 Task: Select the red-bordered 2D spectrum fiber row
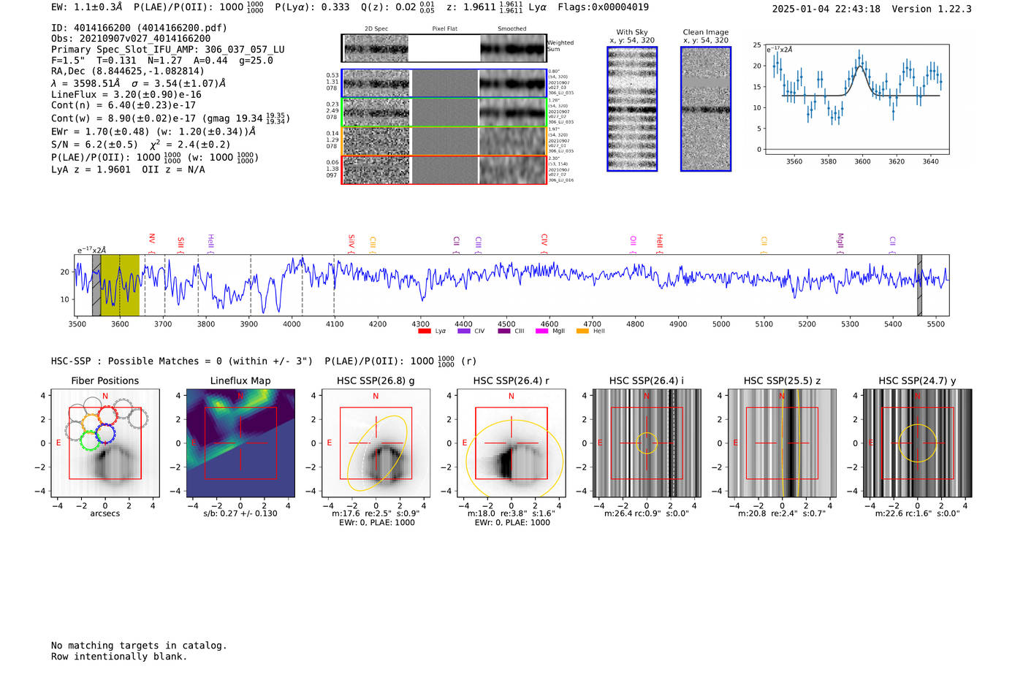coord(444,169)
